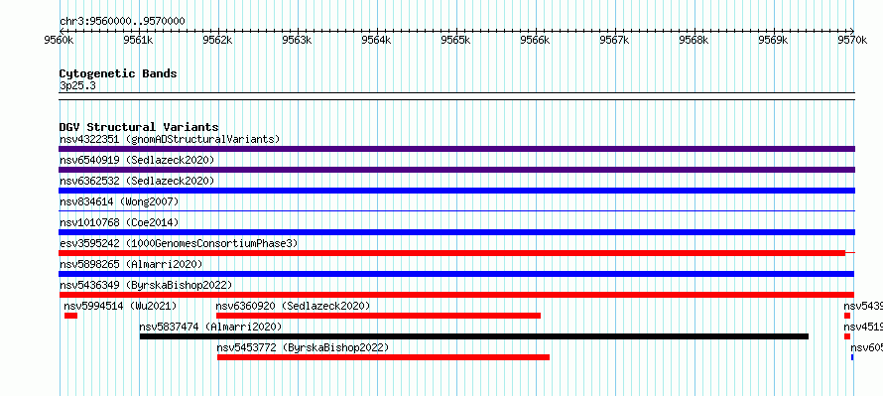Open nsv5436349 (ByrskaBishop2022) label

pos(146,285)
